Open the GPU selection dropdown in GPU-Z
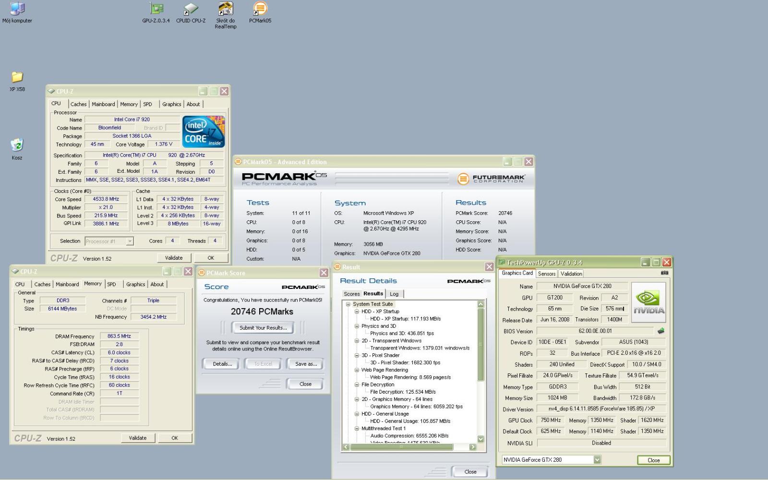Viewport: 768px width, 480px height. [x=597, y=459]
